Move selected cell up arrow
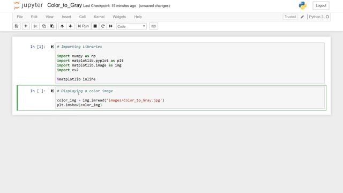 pos(62,26)
